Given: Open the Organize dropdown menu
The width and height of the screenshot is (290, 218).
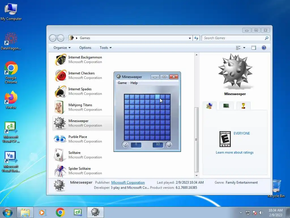Looking at the screenshot, I should click(x=62, y=48).
